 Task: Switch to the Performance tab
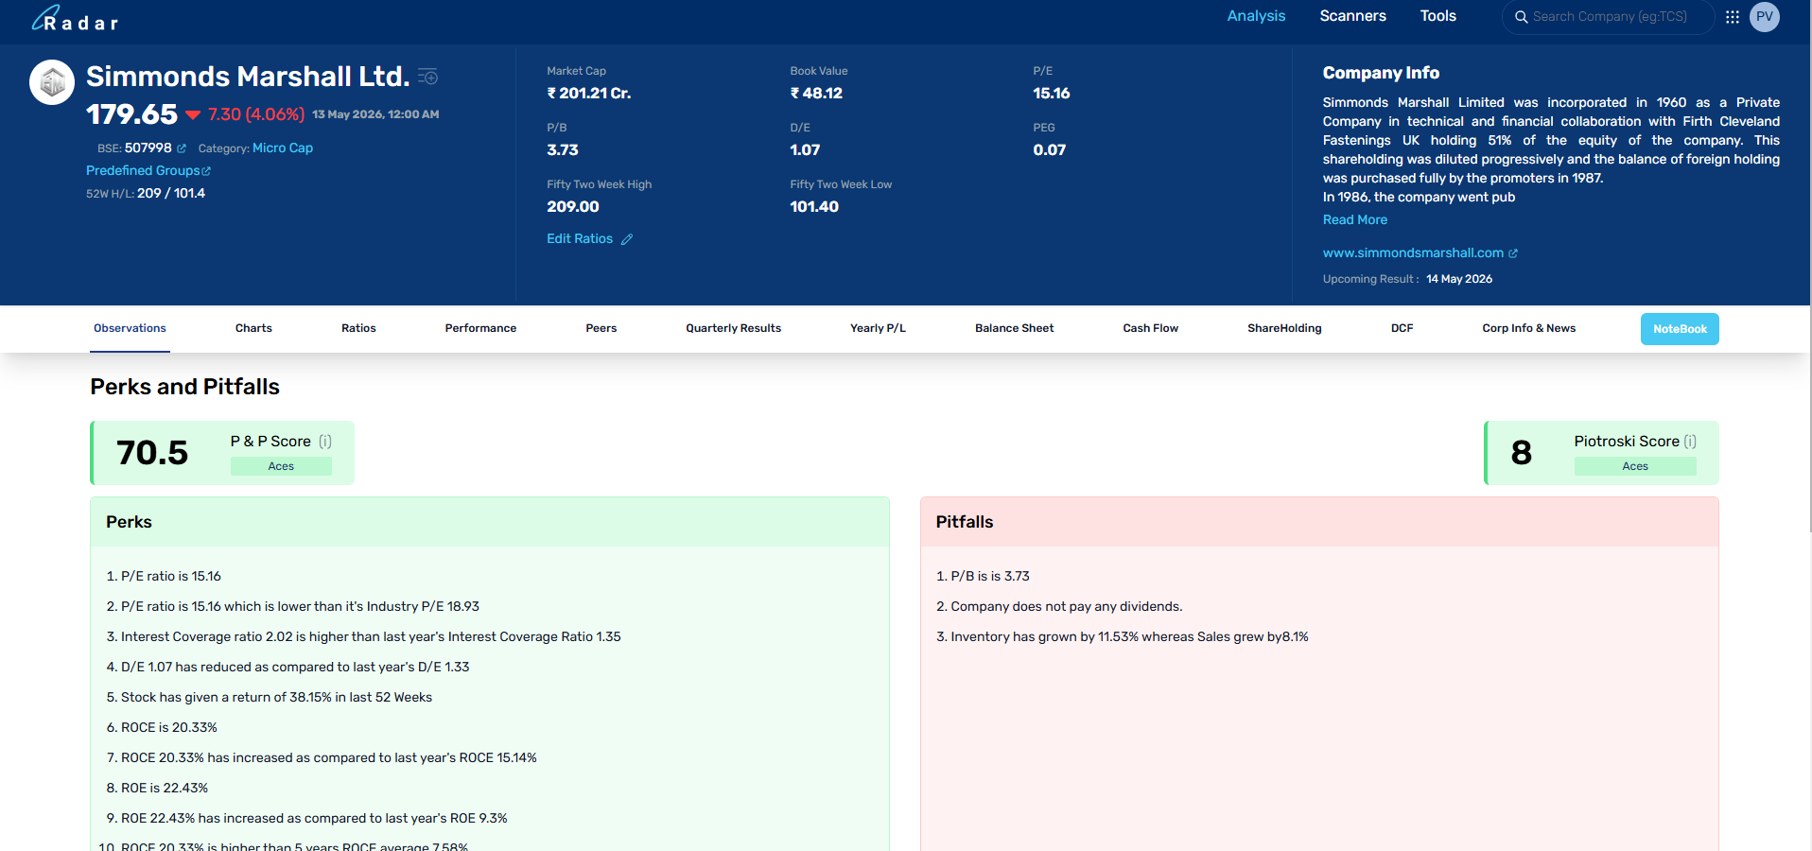pyautogui.click(x=480, y=328)
